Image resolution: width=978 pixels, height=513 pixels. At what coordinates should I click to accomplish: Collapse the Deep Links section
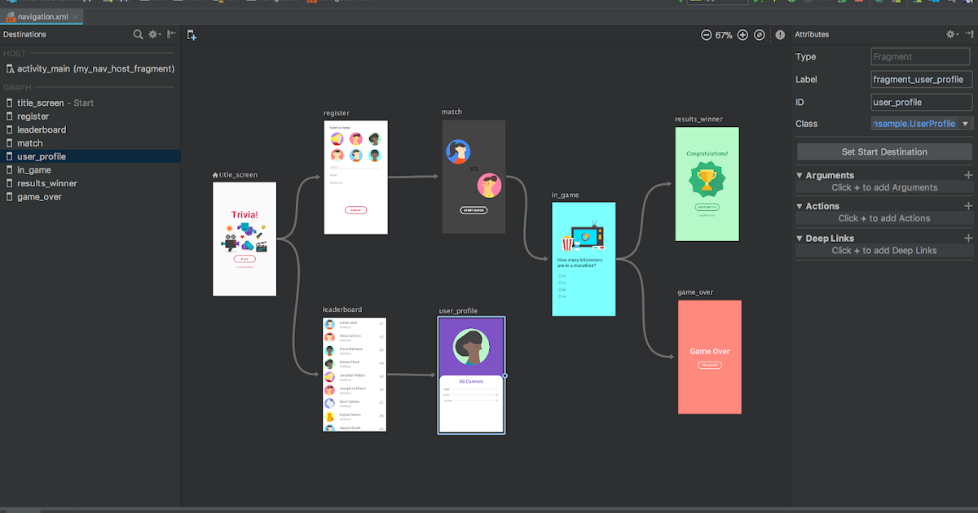click(800, 239)
